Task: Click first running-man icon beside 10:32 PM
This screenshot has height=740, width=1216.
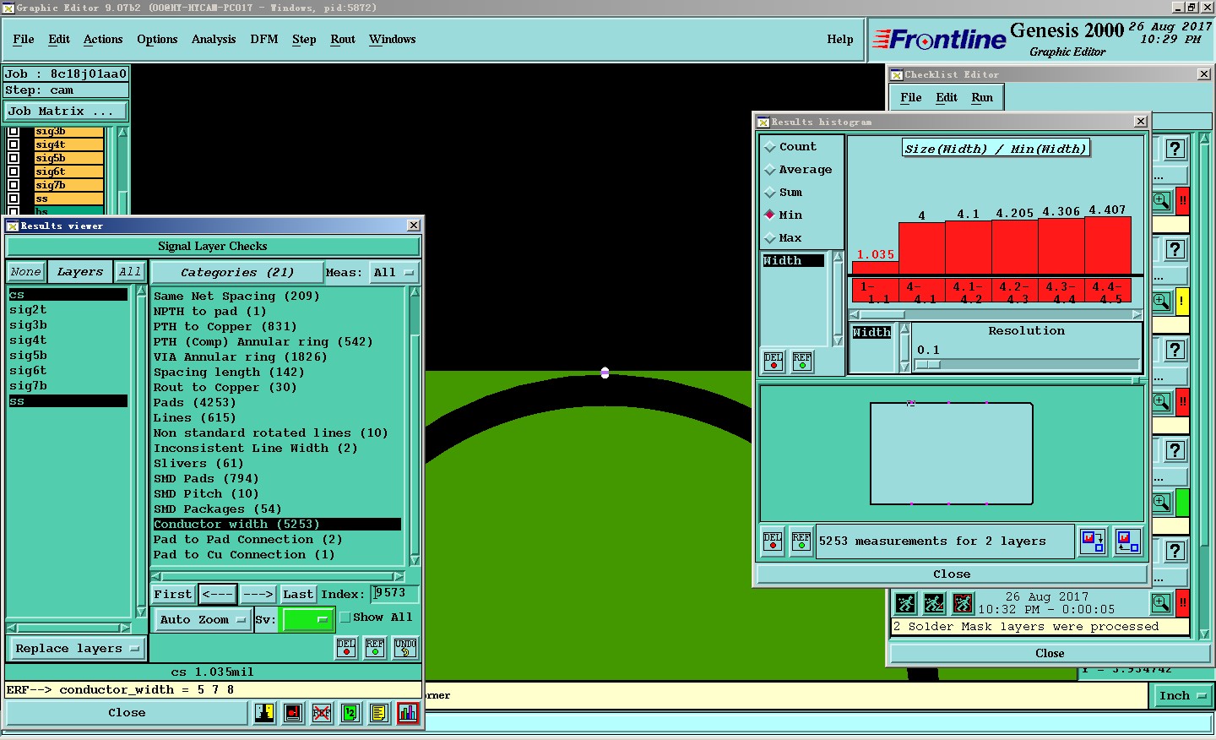Action: [x=906, y=603]
